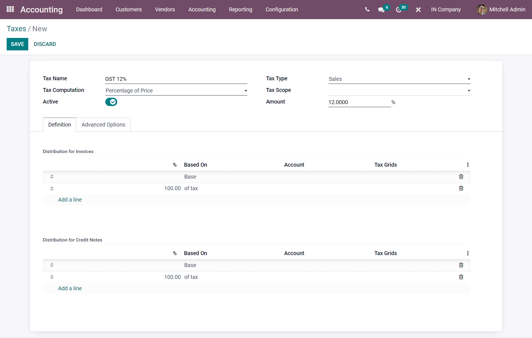
Task: Click the phone/call icon in top bar
Action: pyautogui.click(x=367, y=9)
